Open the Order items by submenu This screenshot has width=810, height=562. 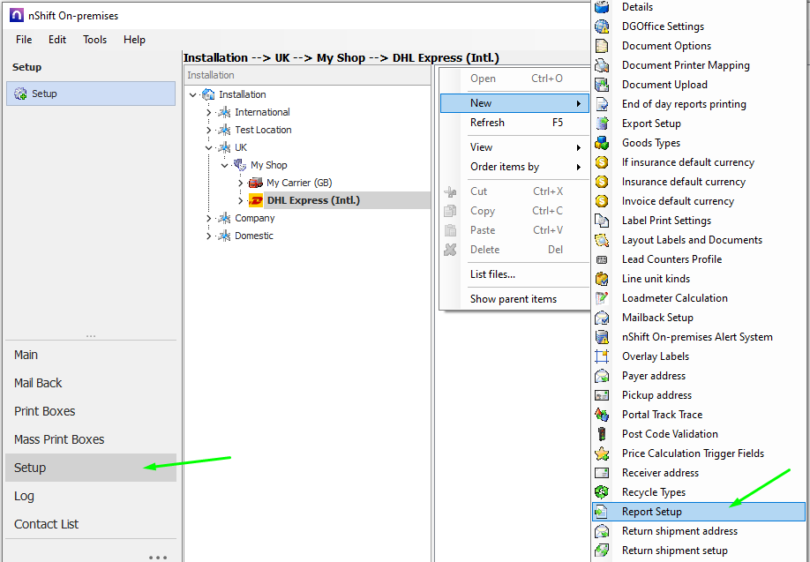tap(514, 167)
